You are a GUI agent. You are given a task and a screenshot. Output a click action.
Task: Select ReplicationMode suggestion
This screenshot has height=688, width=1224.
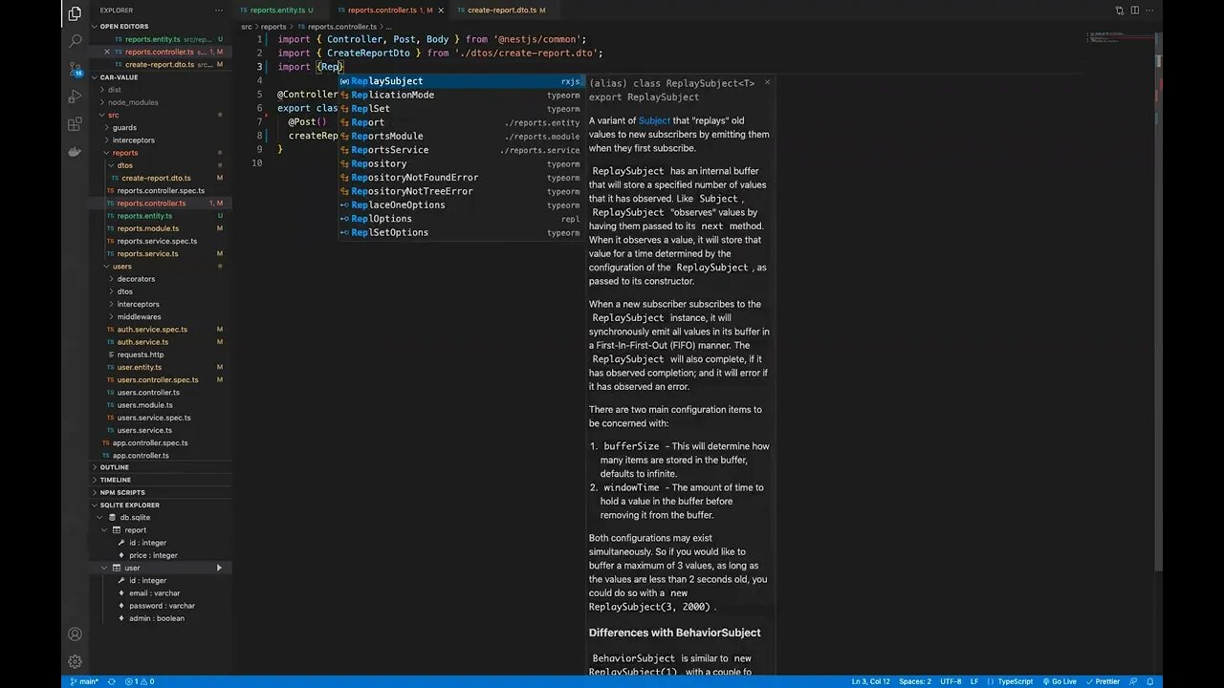[461, 95]
